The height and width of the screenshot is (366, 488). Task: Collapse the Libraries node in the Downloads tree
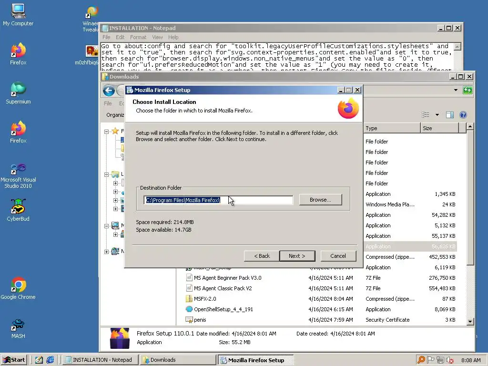106,174
